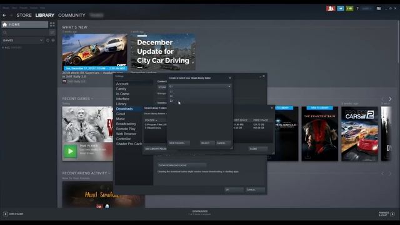
Task: Open the COMMUNITY tab
Action: pos(72,15)
